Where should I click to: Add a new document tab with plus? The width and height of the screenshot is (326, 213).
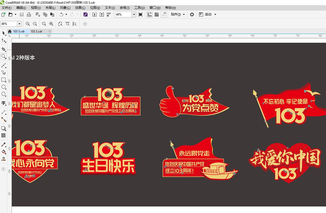click(x=50, y=31)
